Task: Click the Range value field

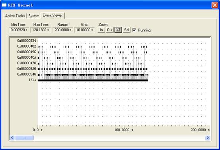Action: pyautogui.click(x=63, y=30)
